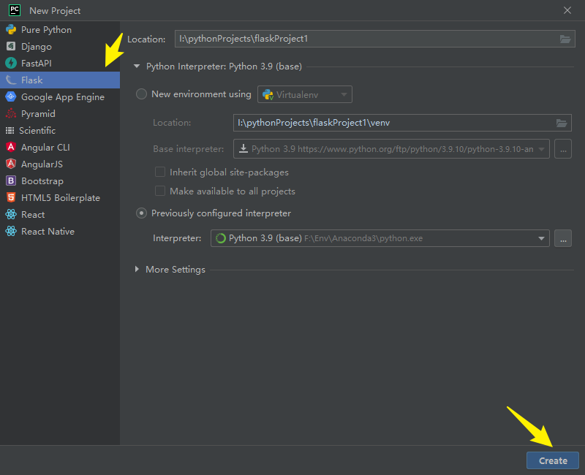This screenshot has height=475, width=585.
Task: Select React project type
Action: click(x=60, y=214)
